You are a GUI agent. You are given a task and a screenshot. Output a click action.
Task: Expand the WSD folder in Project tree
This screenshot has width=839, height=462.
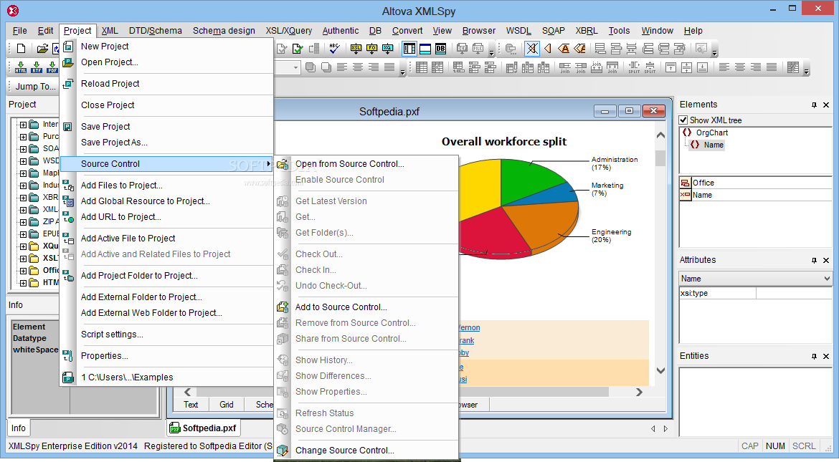click(x=23, y=161)
